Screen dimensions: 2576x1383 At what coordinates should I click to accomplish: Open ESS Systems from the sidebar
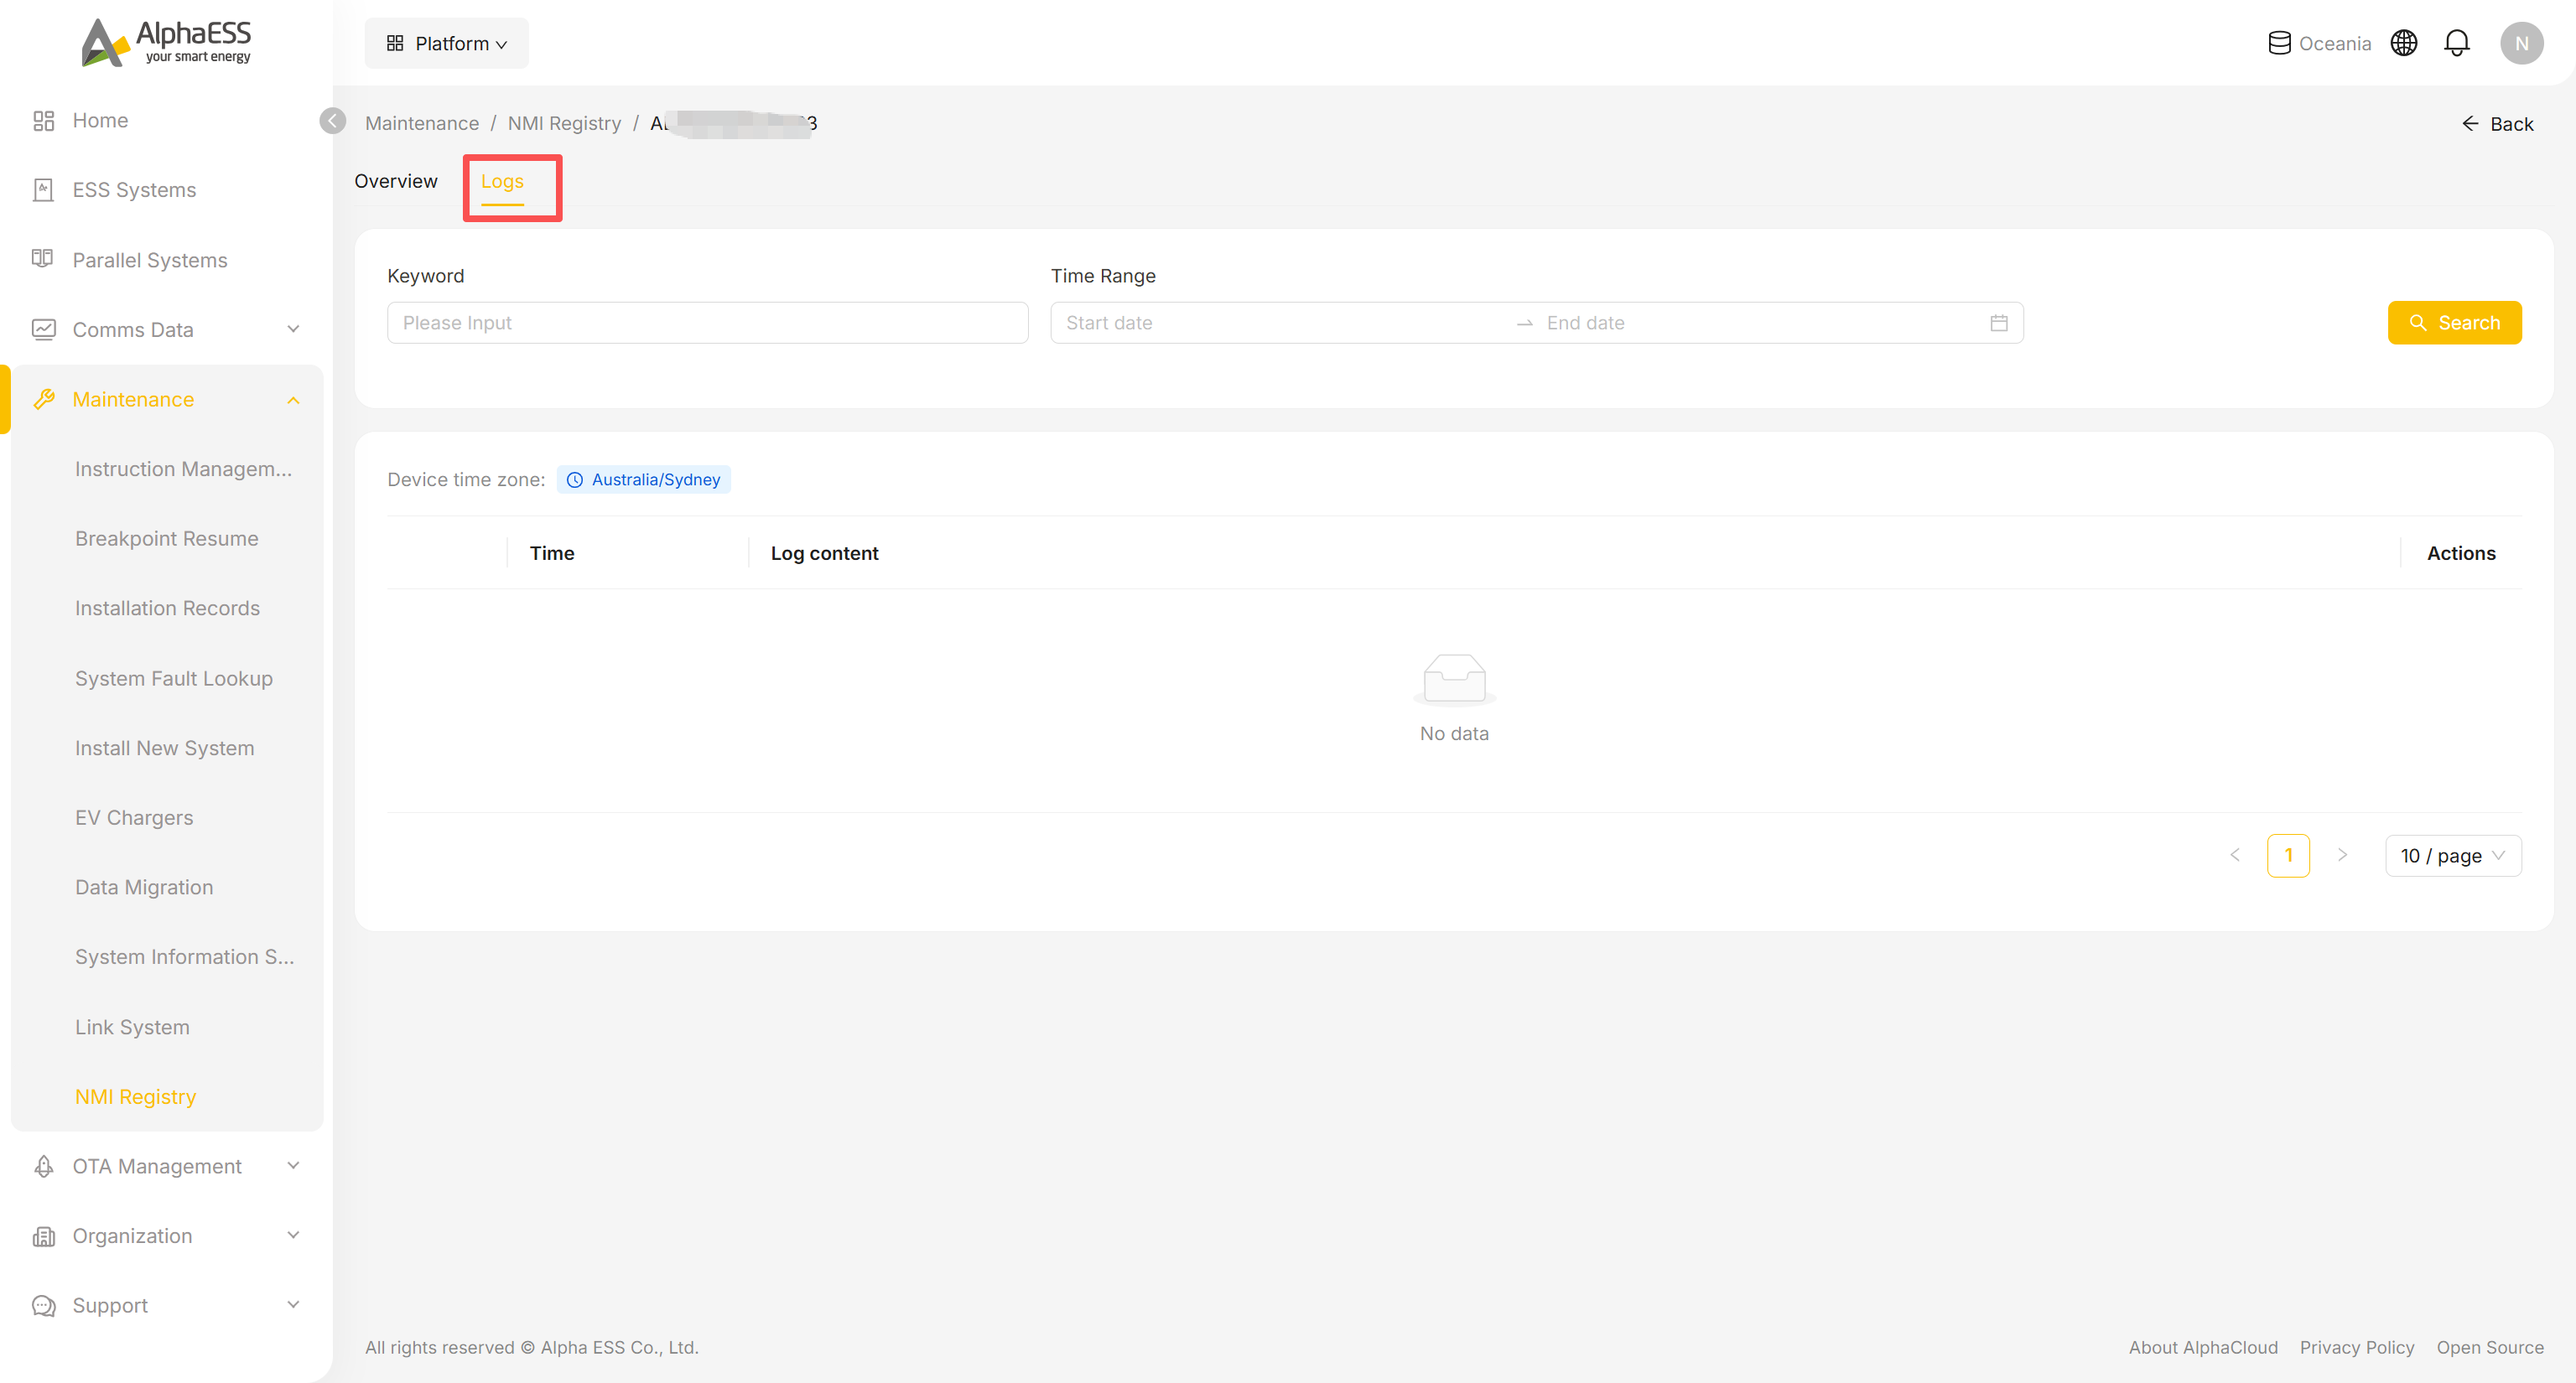(134, 190)
